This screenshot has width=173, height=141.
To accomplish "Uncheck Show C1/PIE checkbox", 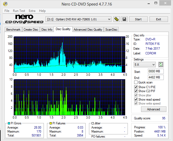I will point(136,87).
